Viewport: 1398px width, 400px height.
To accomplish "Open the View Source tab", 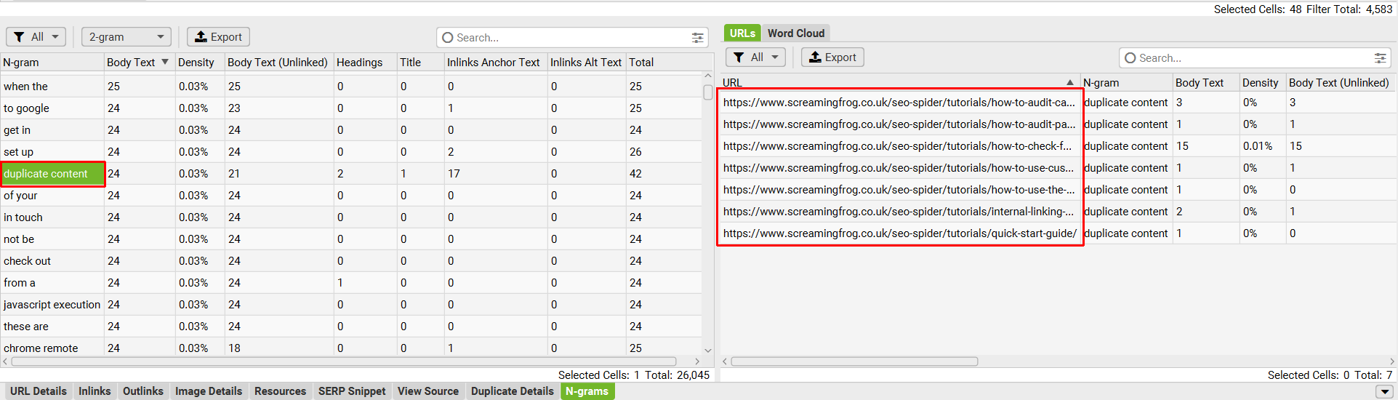I will 428,391.
